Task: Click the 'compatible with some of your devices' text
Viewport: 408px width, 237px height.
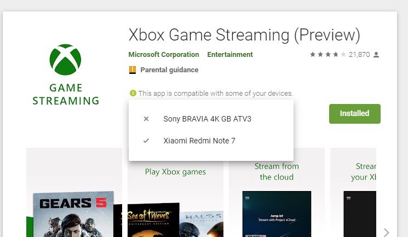Action: click(215, 94)
